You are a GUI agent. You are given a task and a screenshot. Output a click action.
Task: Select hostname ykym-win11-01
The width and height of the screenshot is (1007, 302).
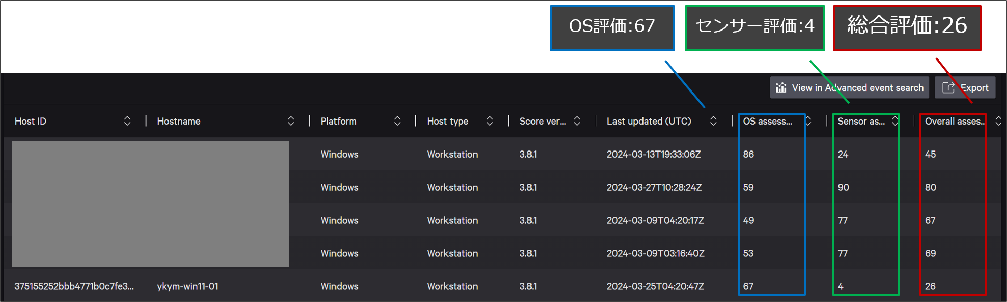coord(187,286)
